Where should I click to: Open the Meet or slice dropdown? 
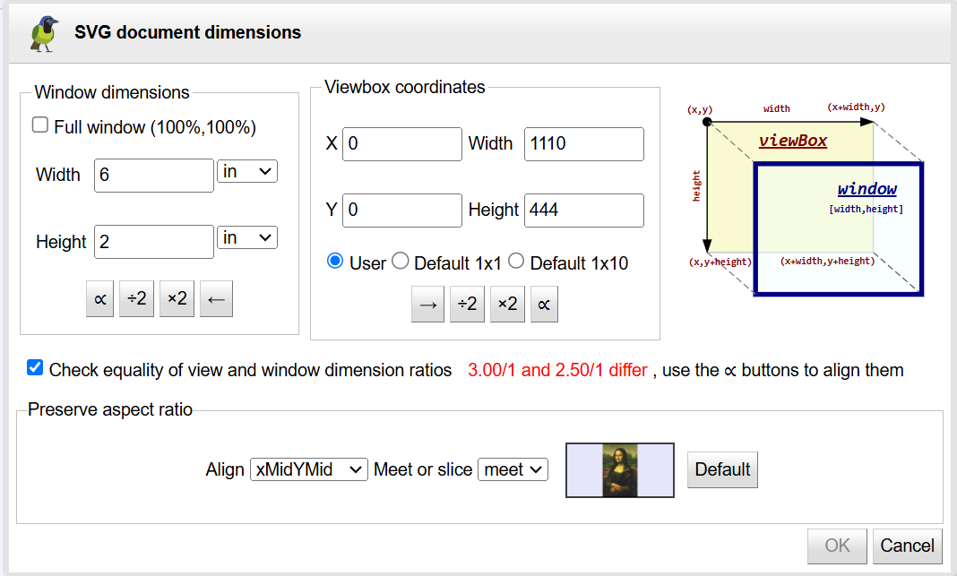(513, 469)
